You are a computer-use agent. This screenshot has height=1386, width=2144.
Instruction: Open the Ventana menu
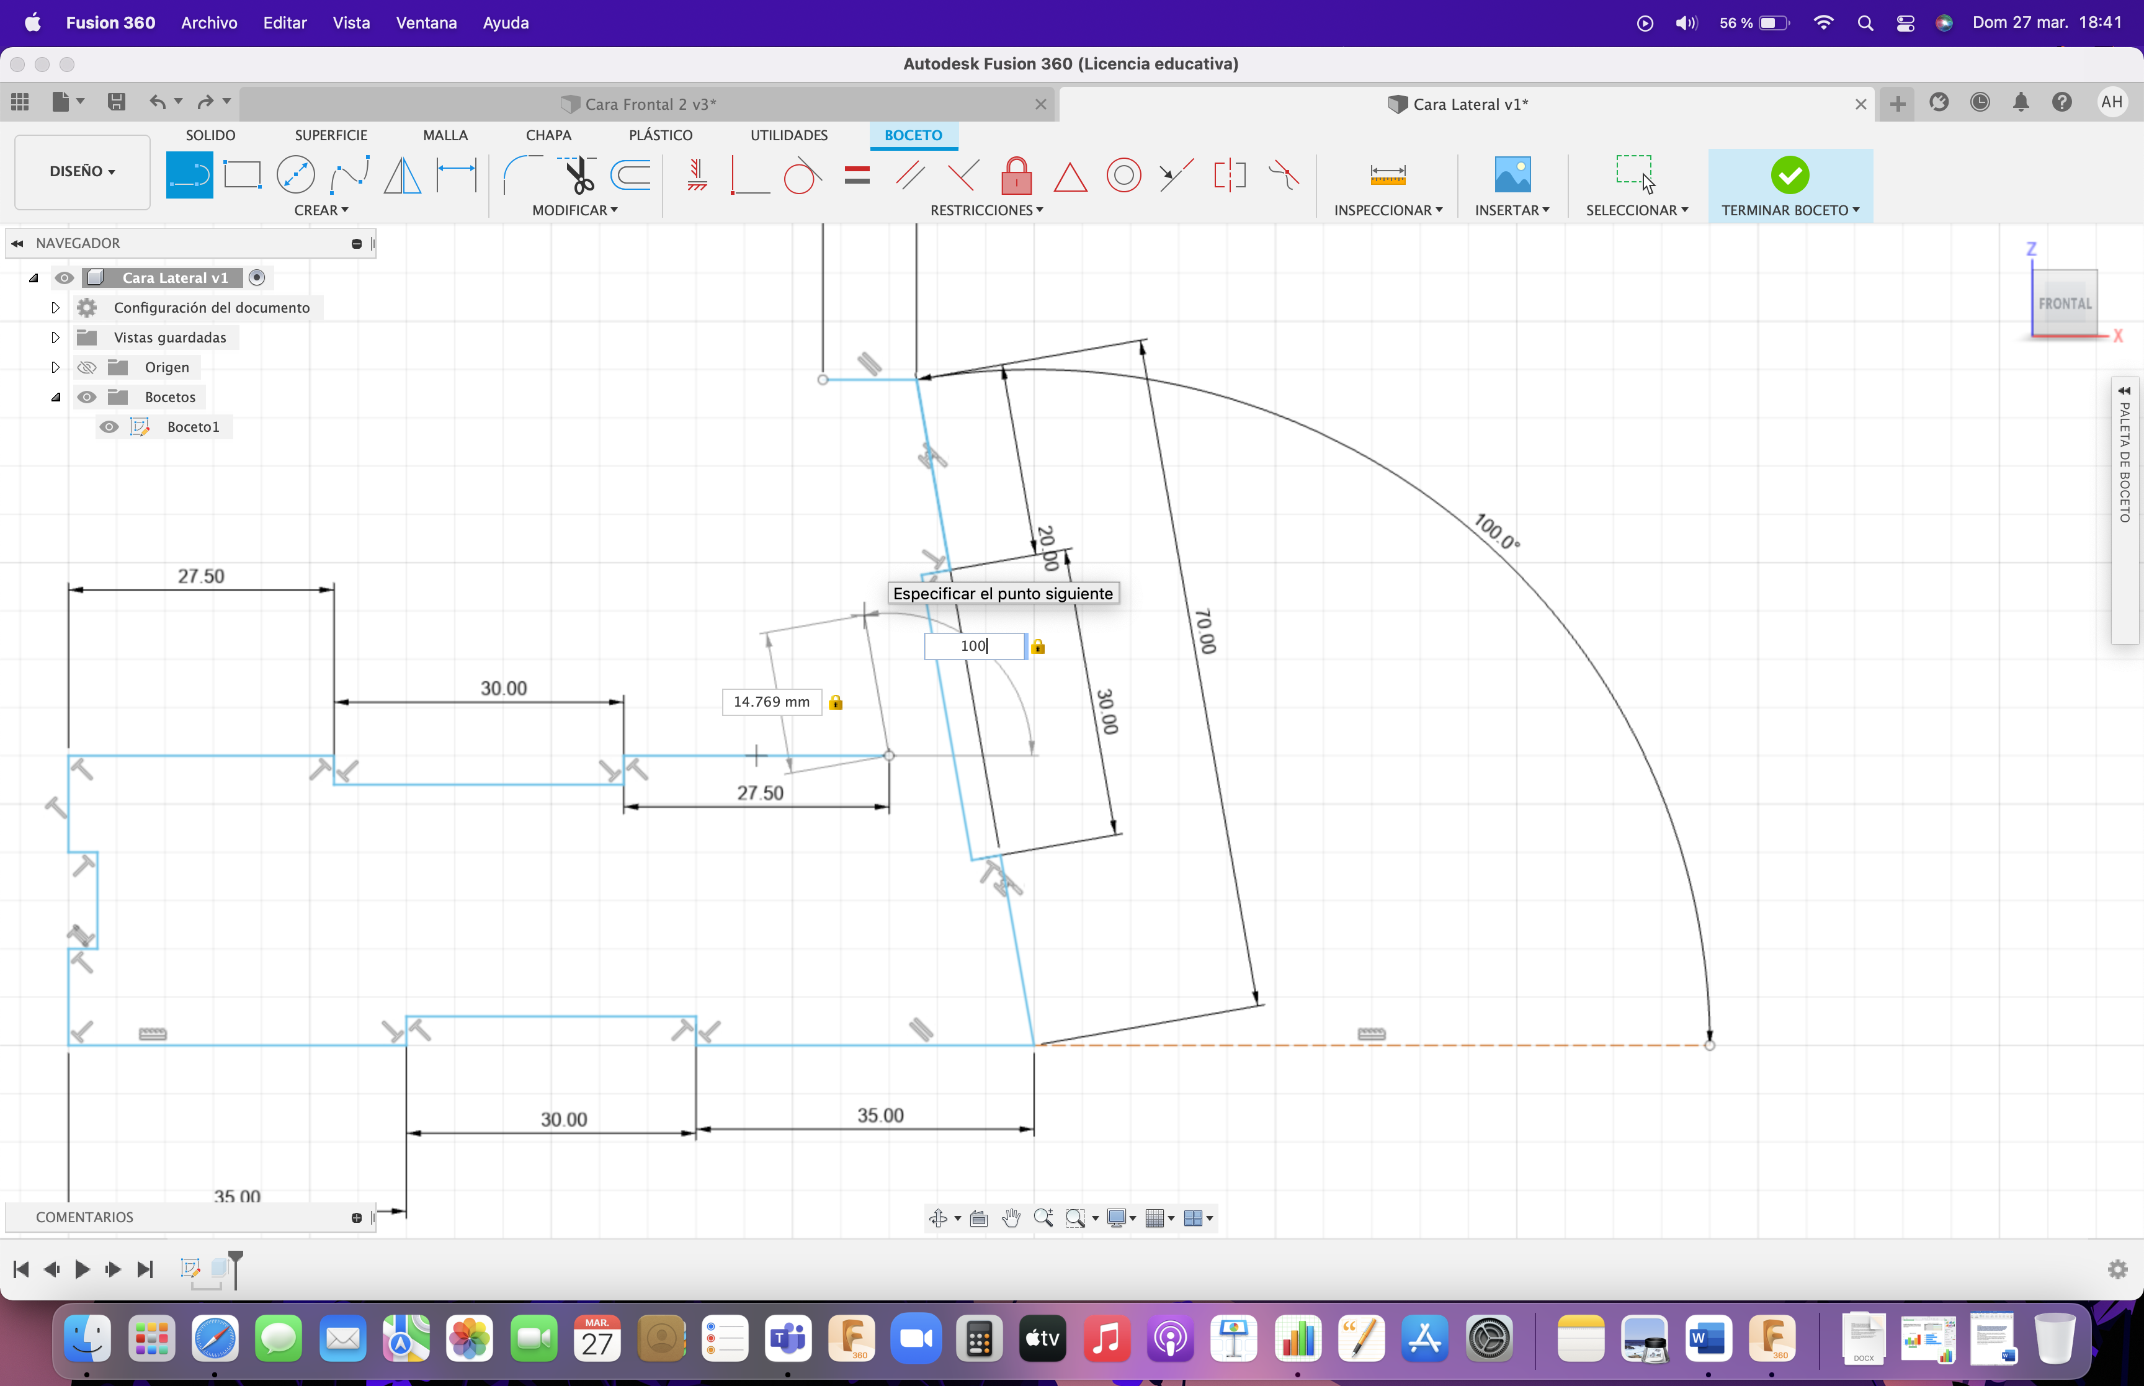[x=426, y=22]
